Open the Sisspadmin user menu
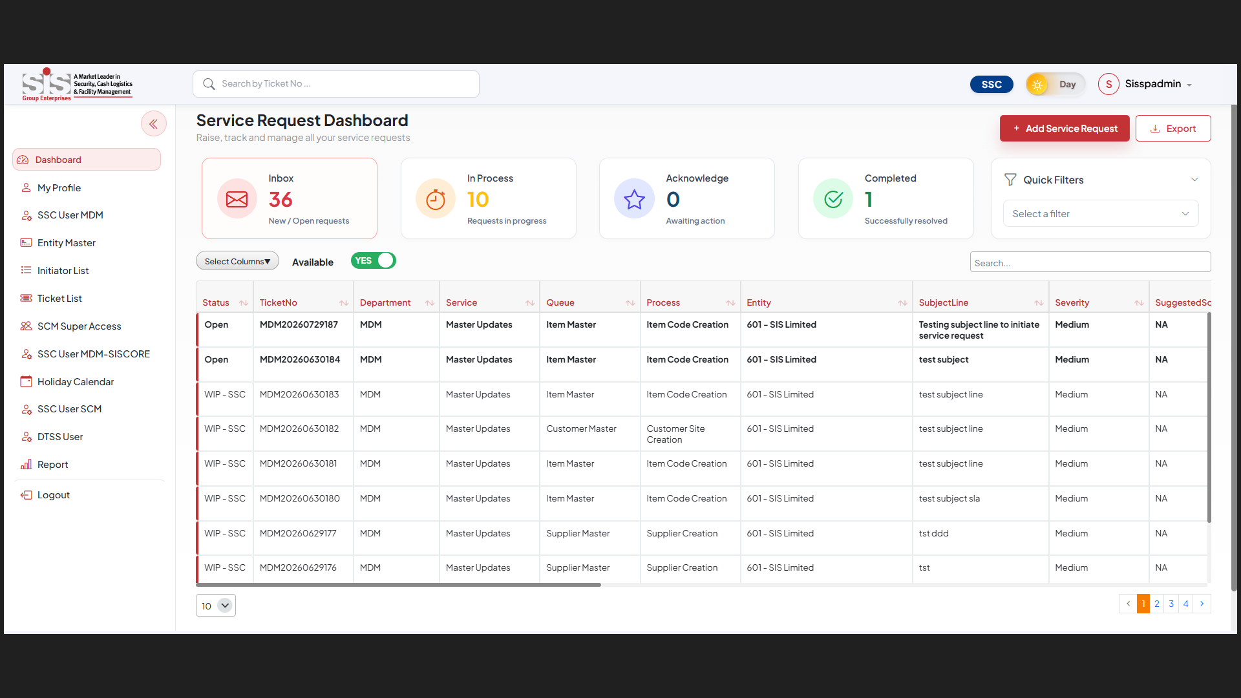This screenshot has height=698, width=1241. tap(1158, 84)
